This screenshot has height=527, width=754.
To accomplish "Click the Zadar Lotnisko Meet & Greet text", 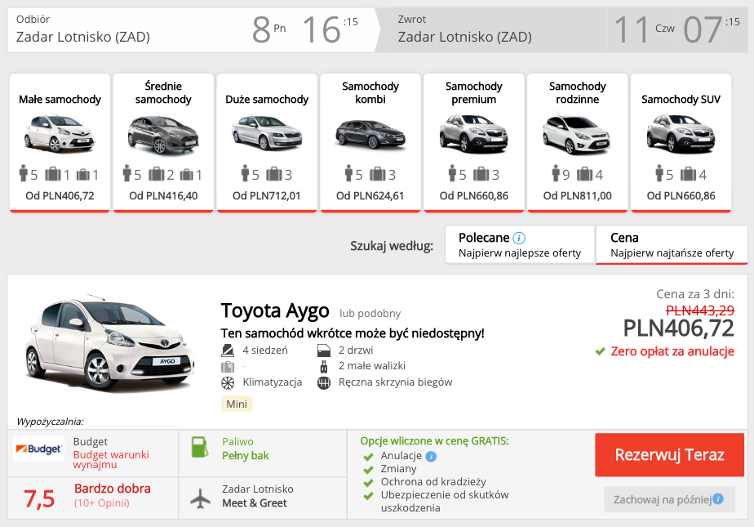I will tap(258, 496).
